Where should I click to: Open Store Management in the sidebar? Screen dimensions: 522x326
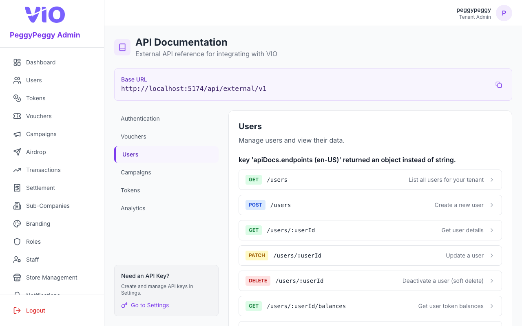[x=52, y=278]
